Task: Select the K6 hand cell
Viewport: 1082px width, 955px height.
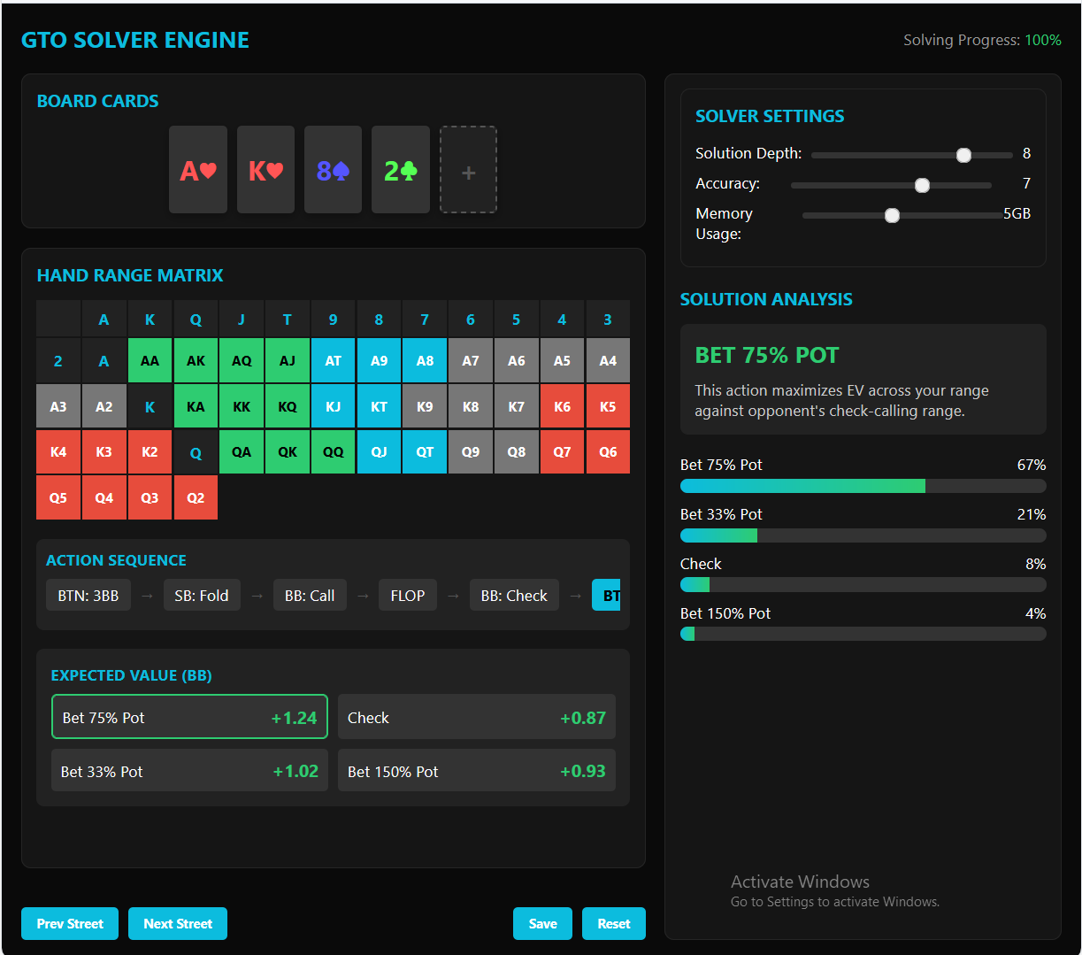Action: point(562,406)
